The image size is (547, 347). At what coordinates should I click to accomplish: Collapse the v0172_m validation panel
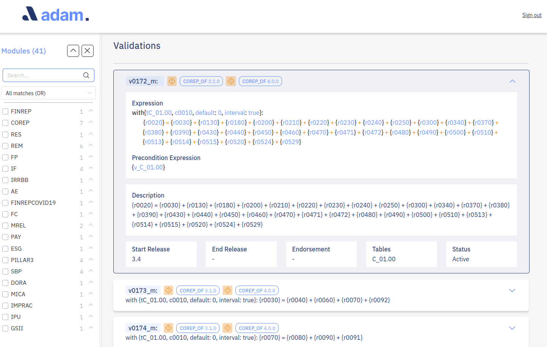pos(513,81)
